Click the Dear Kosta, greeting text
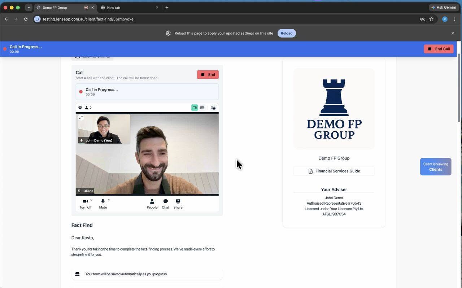The width and height of the screenshot is (462, 288). pyautogui.click(x=83, y=238)
